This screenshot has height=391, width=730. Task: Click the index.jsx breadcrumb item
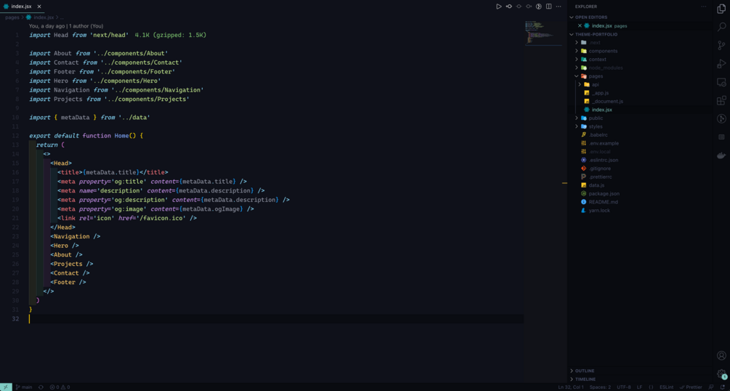click(44, 17)
